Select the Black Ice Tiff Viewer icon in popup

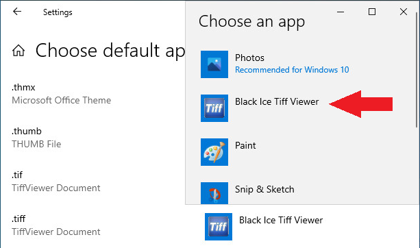coord(214,108)
